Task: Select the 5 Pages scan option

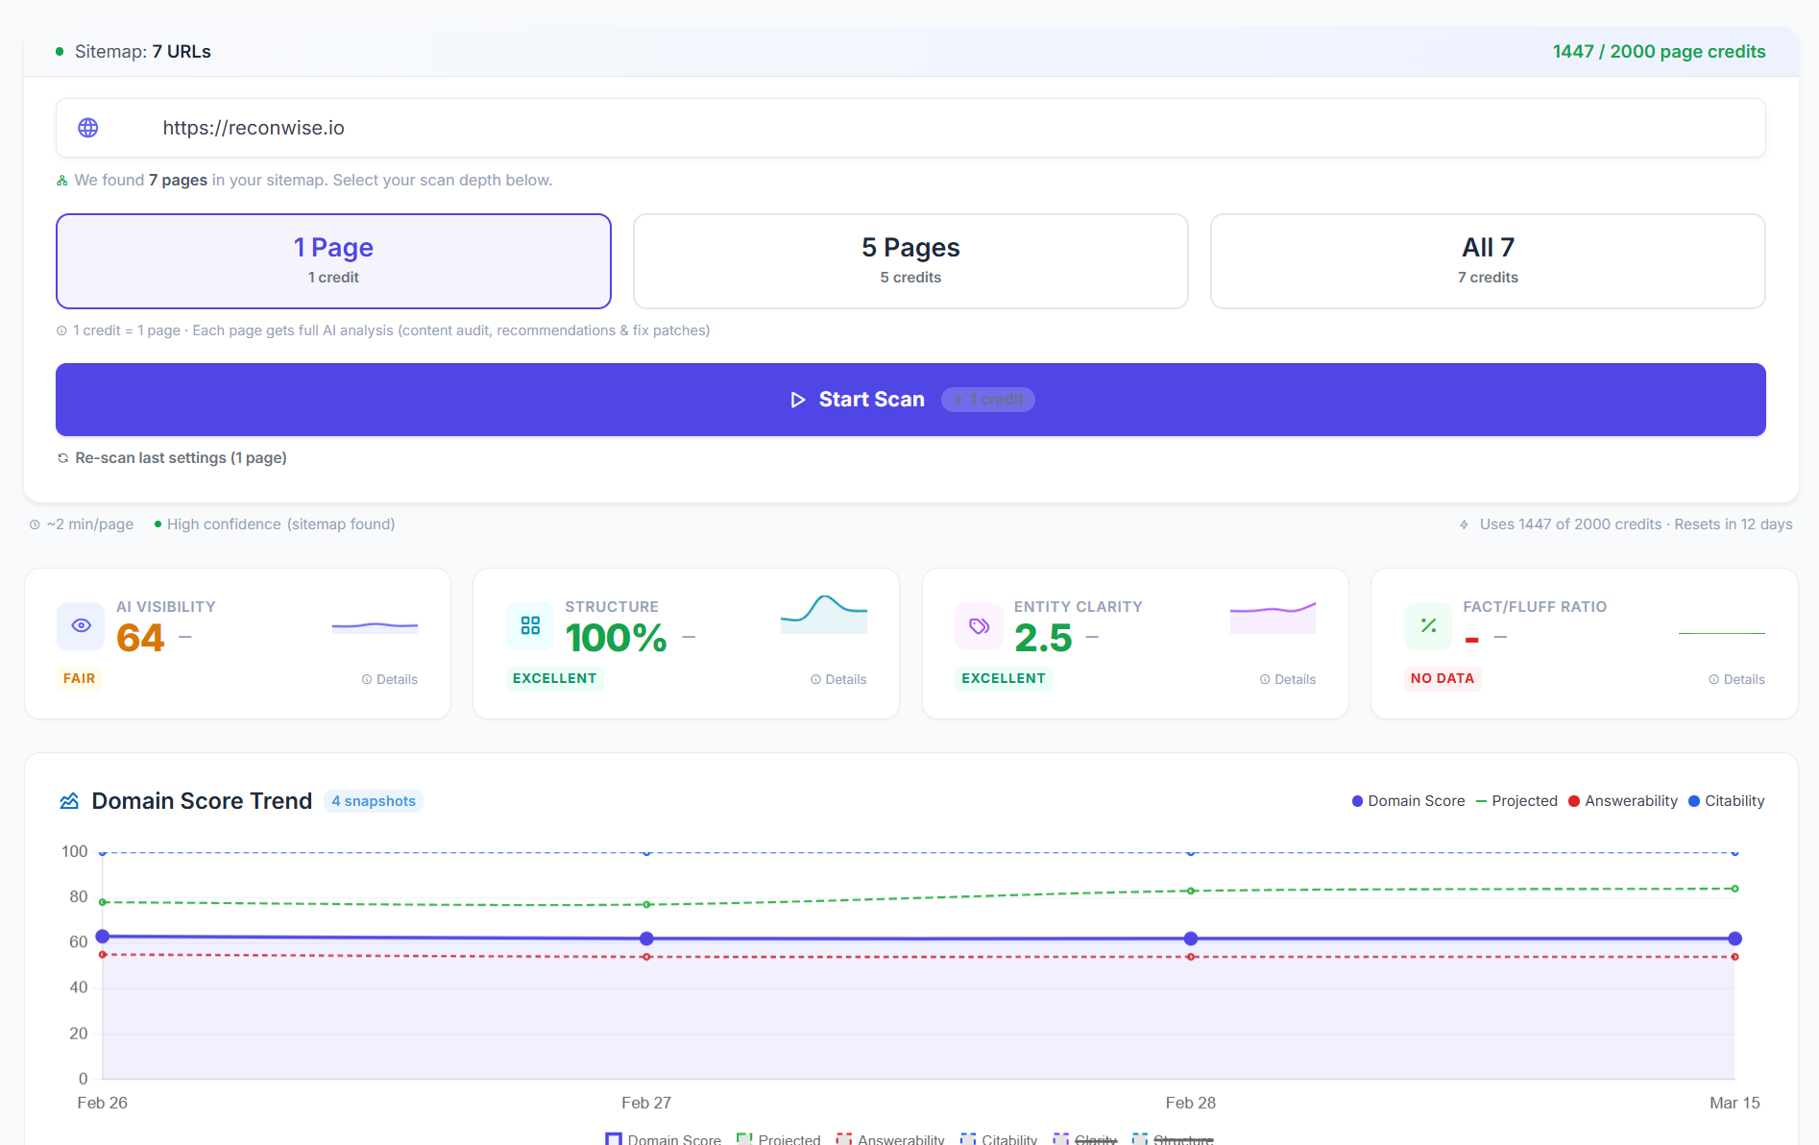Action: [910, 261]
